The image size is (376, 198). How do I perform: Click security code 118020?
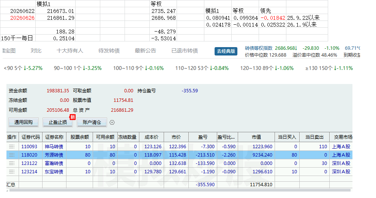29,155
